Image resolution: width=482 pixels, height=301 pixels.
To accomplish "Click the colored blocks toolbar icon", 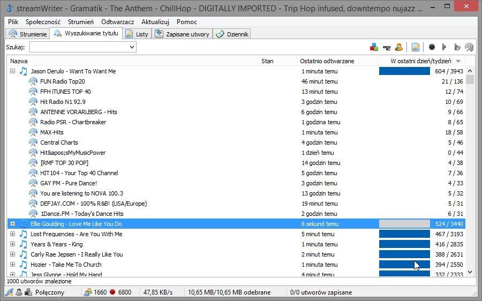I will coord(374,47).
